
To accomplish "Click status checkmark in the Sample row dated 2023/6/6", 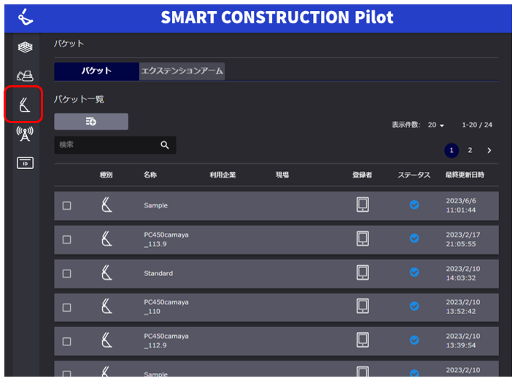I will click(x=414, y=205).
